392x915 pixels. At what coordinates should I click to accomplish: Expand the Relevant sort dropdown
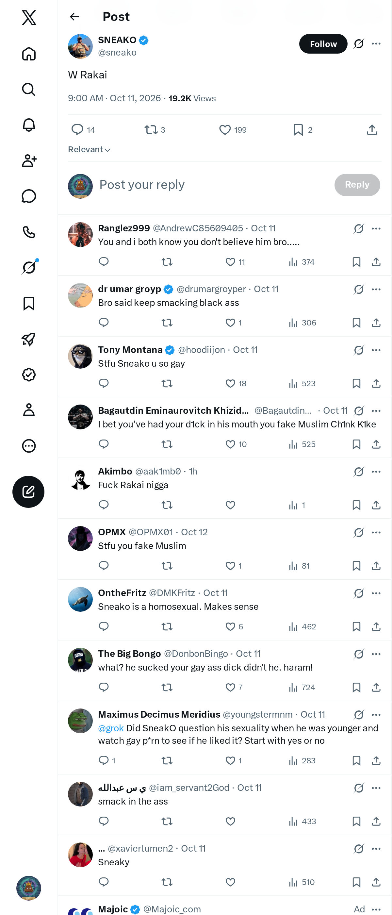[x=90, y=150]
